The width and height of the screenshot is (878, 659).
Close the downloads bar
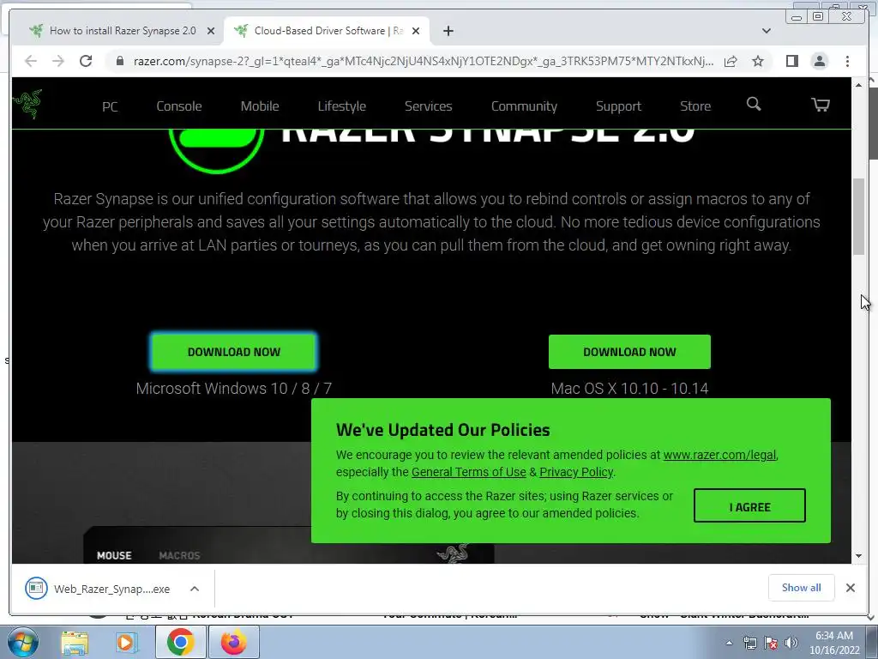pos(850,588)
